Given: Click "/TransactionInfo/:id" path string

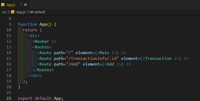Looking at the screenshot, I should [93, 59].
